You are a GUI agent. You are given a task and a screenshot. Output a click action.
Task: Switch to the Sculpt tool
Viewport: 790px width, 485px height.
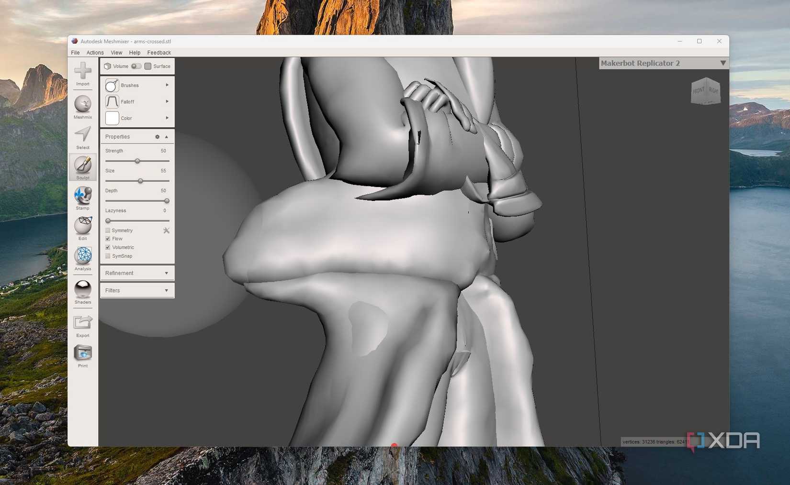(x=82, y=167)
